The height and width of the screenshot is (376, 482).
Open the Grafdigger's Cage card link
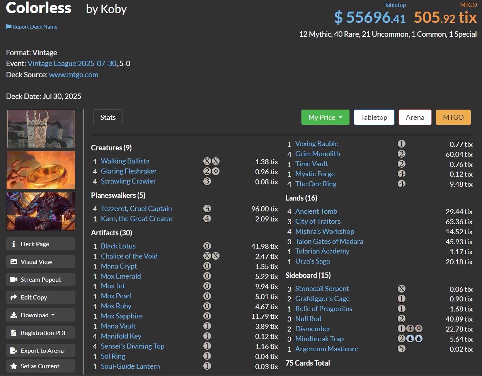click(322, 299)
